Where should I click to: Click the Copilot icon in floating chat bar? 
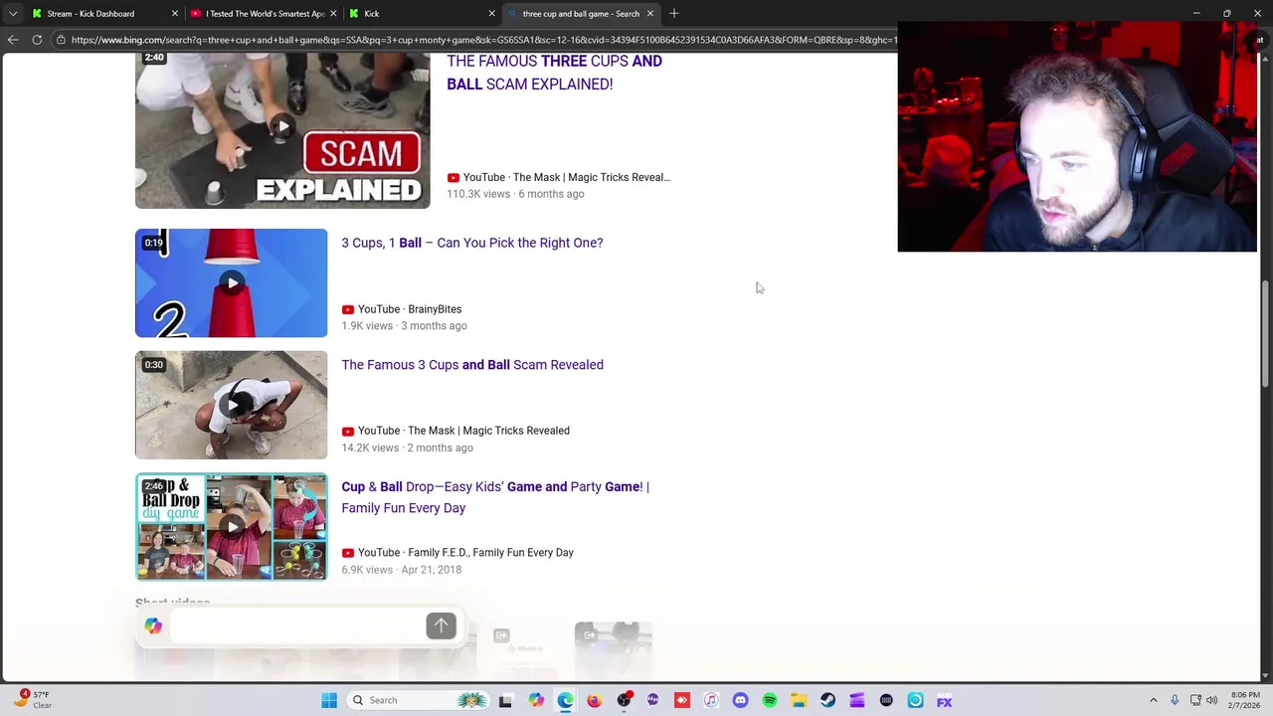153,626
